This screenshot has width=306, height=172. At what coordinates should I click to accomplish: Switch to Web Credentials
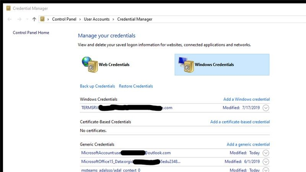point(114,64)
